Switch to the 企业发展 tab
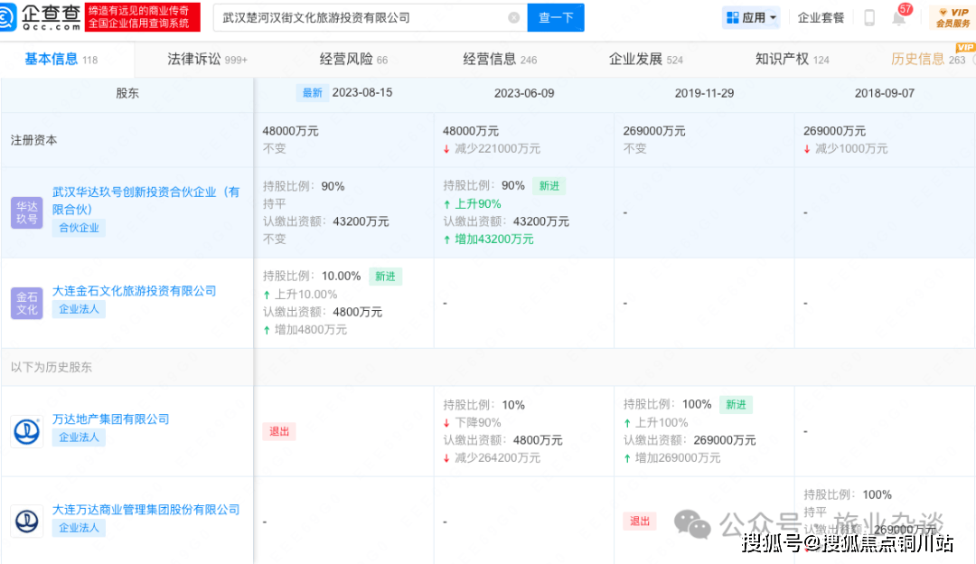 (645, 60)
